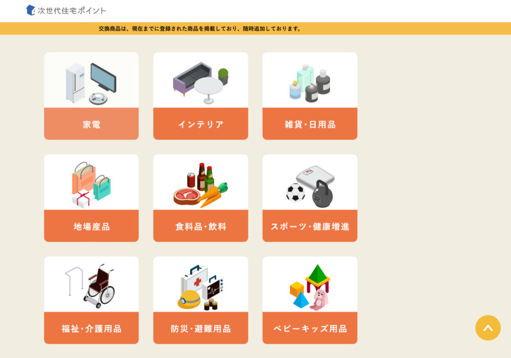
Task: Click the meat, carrots and bottles illustration
Action: click(201, 185)
